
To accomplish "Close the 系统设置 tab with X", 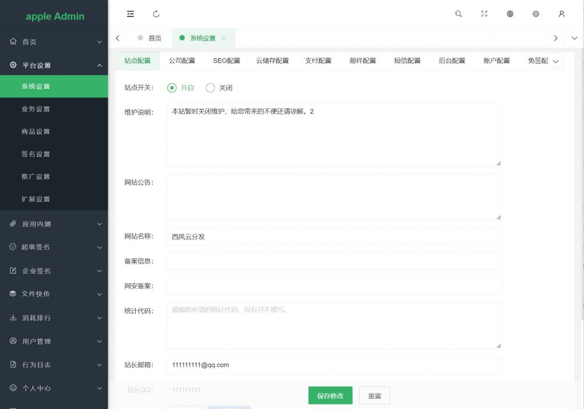I will [x=224, y=38].
